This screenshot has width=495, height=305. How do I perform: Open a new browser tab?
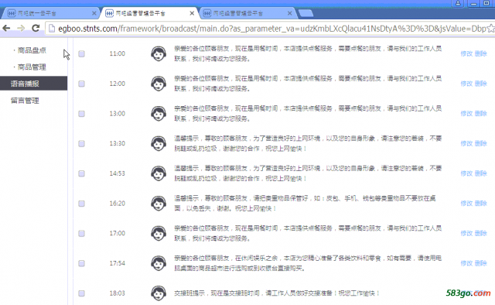pyautogui.click(x=306, y=13)
